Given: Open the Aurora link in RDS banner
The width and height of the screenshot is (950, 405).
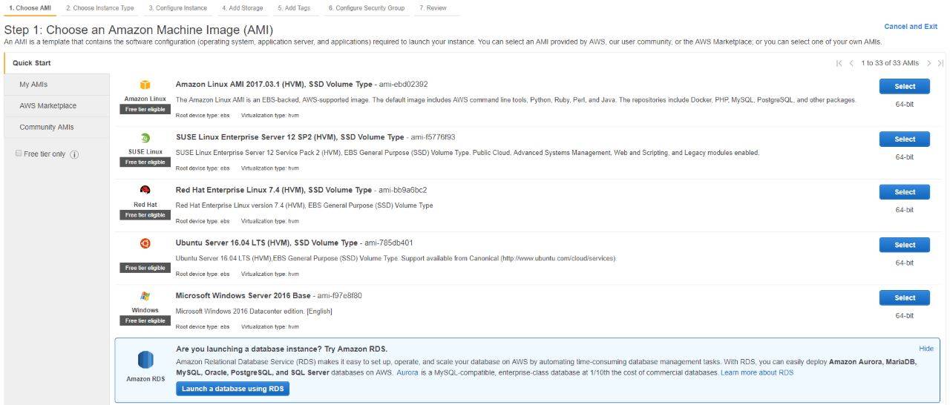Looking at the screenshot, I should tap(407, 372).
